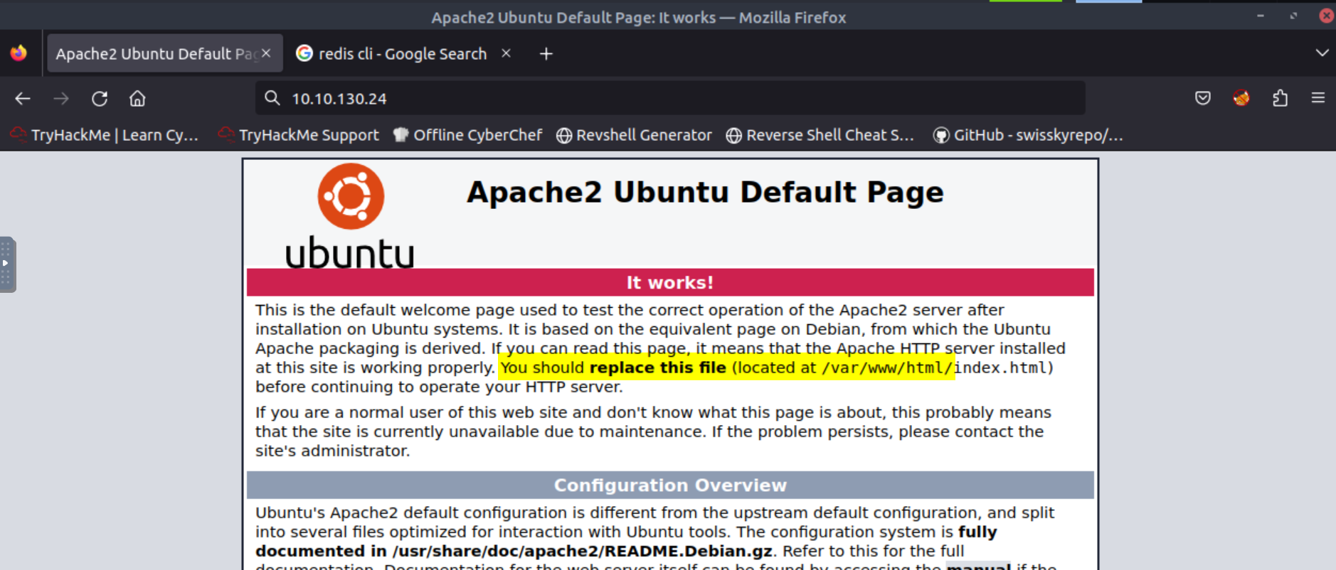Open the TryHackMe Support bookmark
Image resolution: width=1336 pixels, height=570 pixels.
(x=299, y=135)
